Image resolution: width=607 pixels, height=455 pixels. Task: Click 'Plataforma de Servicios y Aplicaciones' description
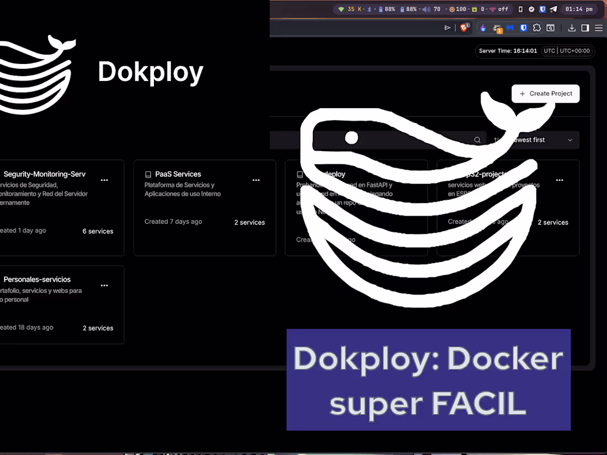click(x=182, y=189)
